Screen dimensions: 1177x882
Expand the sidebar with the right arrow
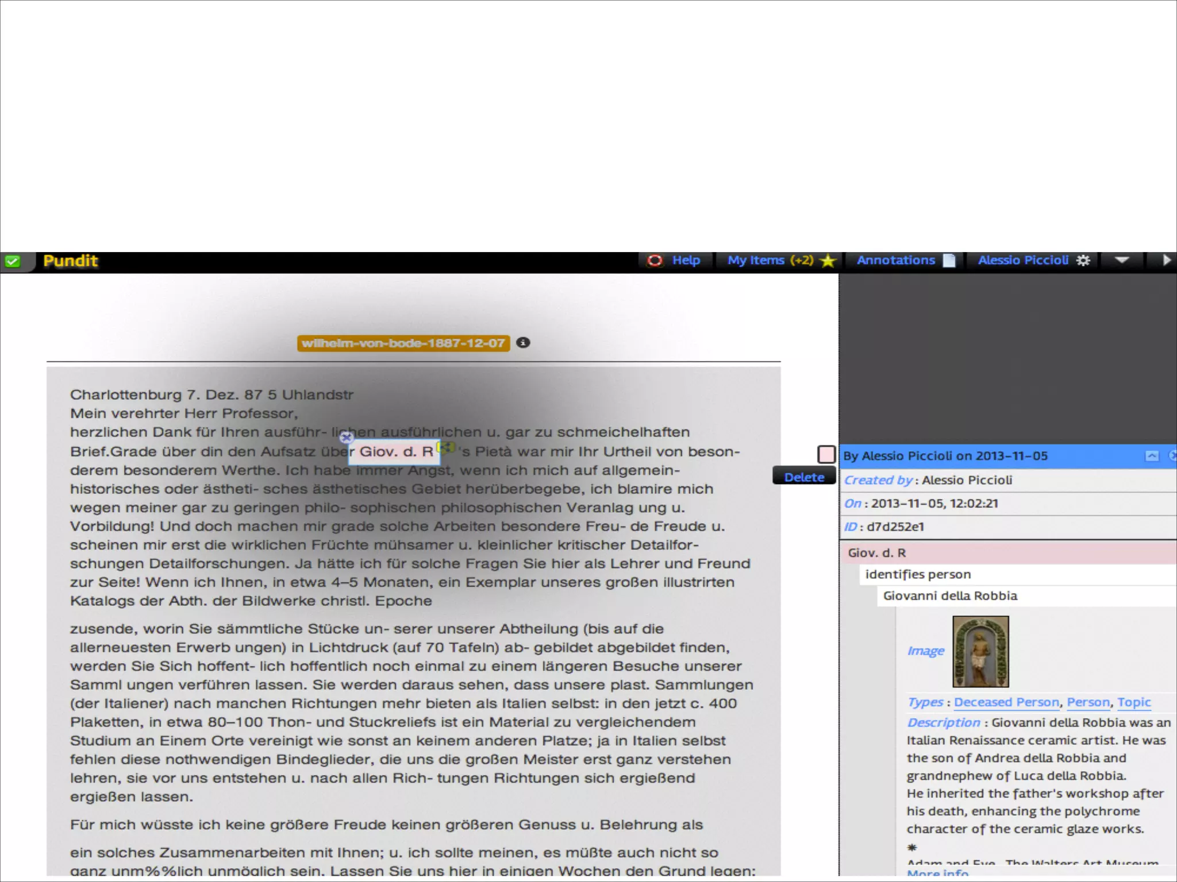click(x=1167, y=260)
